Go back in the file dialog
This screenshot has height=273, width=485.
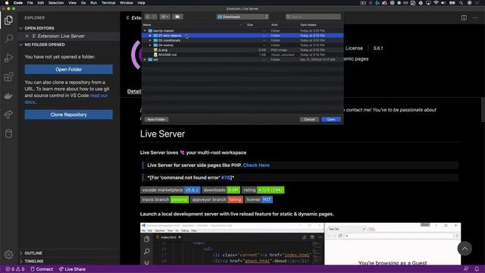[x=148, y=17]
